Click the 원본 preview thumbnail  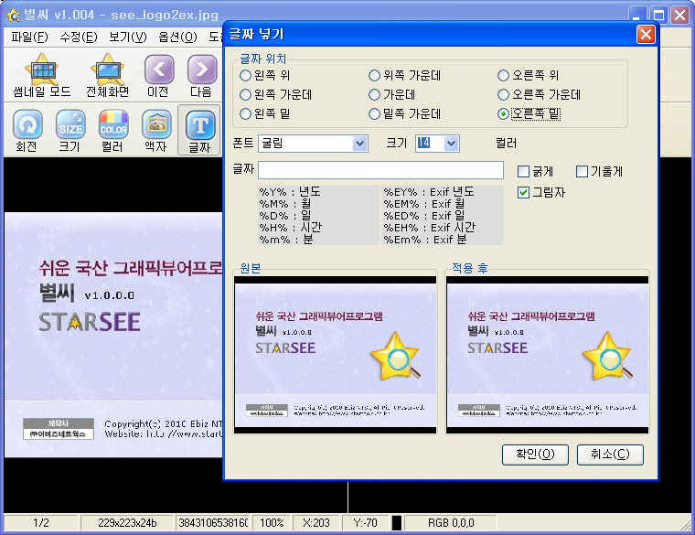point(335,355)
